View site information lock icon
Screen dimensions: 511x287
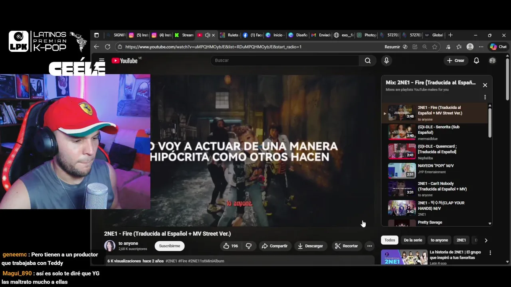point(119,47)
